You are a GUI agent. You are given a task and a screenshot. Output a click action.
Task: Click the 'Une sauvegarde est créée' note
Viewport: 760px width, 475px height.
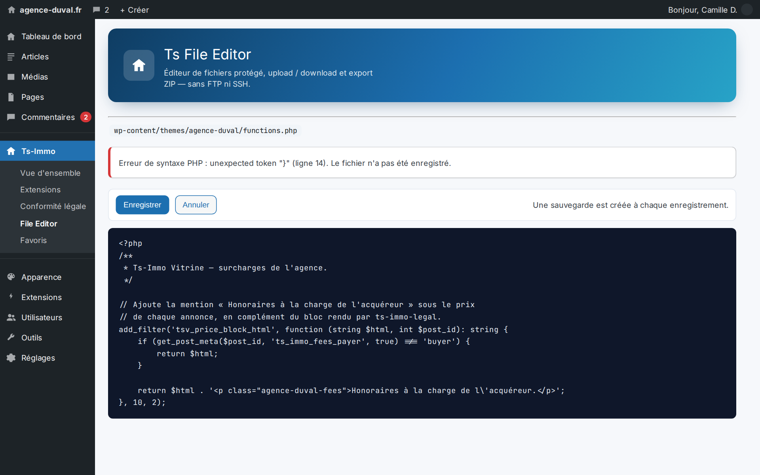(631, 205)
